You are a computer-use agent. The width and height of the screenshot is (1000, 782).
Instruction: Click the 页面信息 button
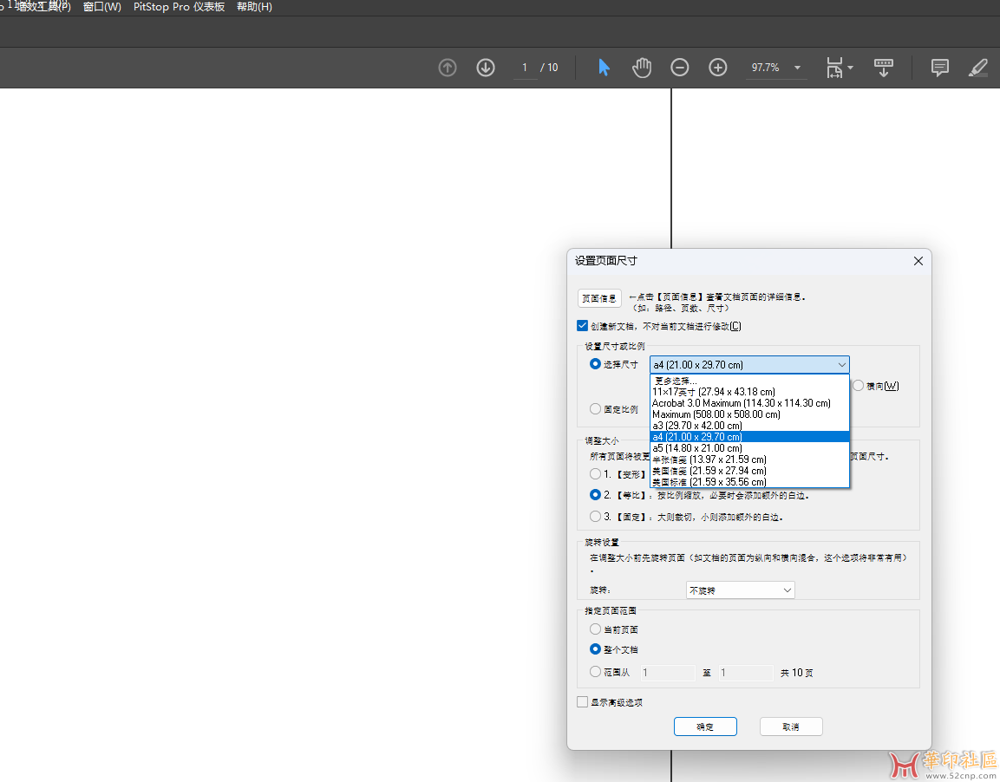pyautogui.click(x=599, y=298)
